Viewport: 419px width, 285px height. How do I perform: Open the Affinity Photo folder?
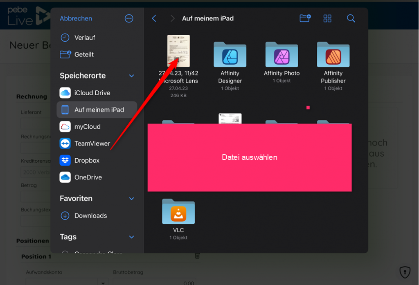coord(282,54)
